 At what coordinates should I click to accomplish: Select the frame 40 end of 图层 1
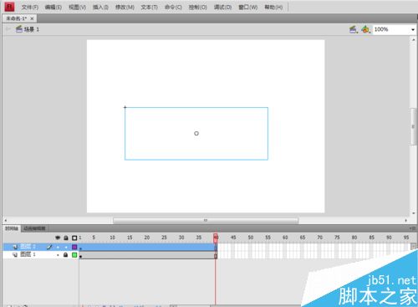pos(216,255)
